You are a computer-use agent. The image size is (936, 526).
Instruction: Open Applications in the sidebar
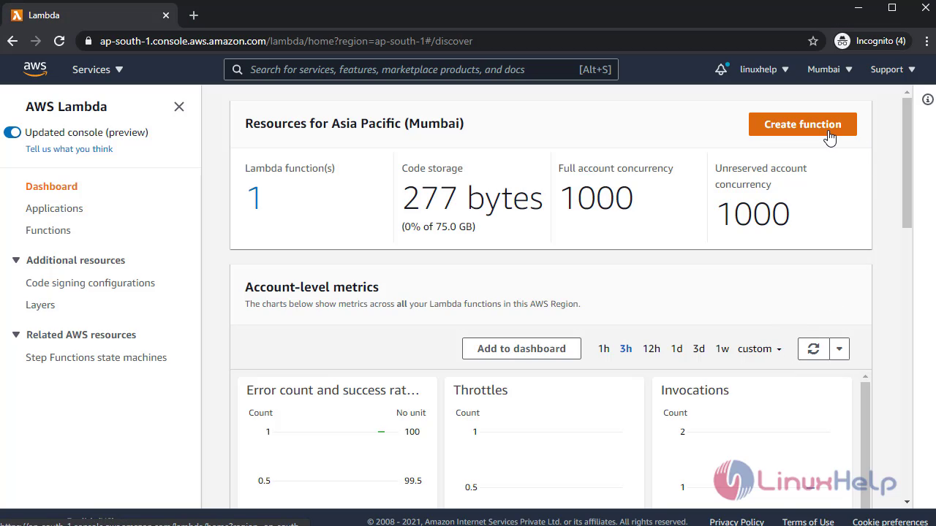(54, 208)
